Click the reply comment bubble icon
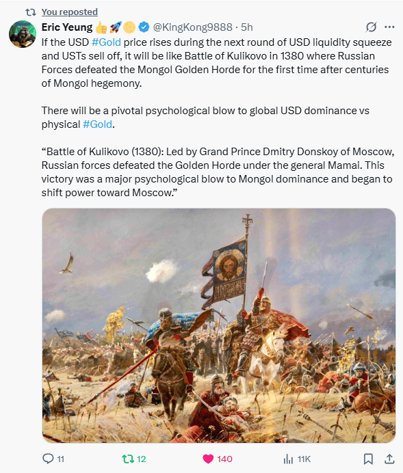403x473 pixels. point(48,459)
